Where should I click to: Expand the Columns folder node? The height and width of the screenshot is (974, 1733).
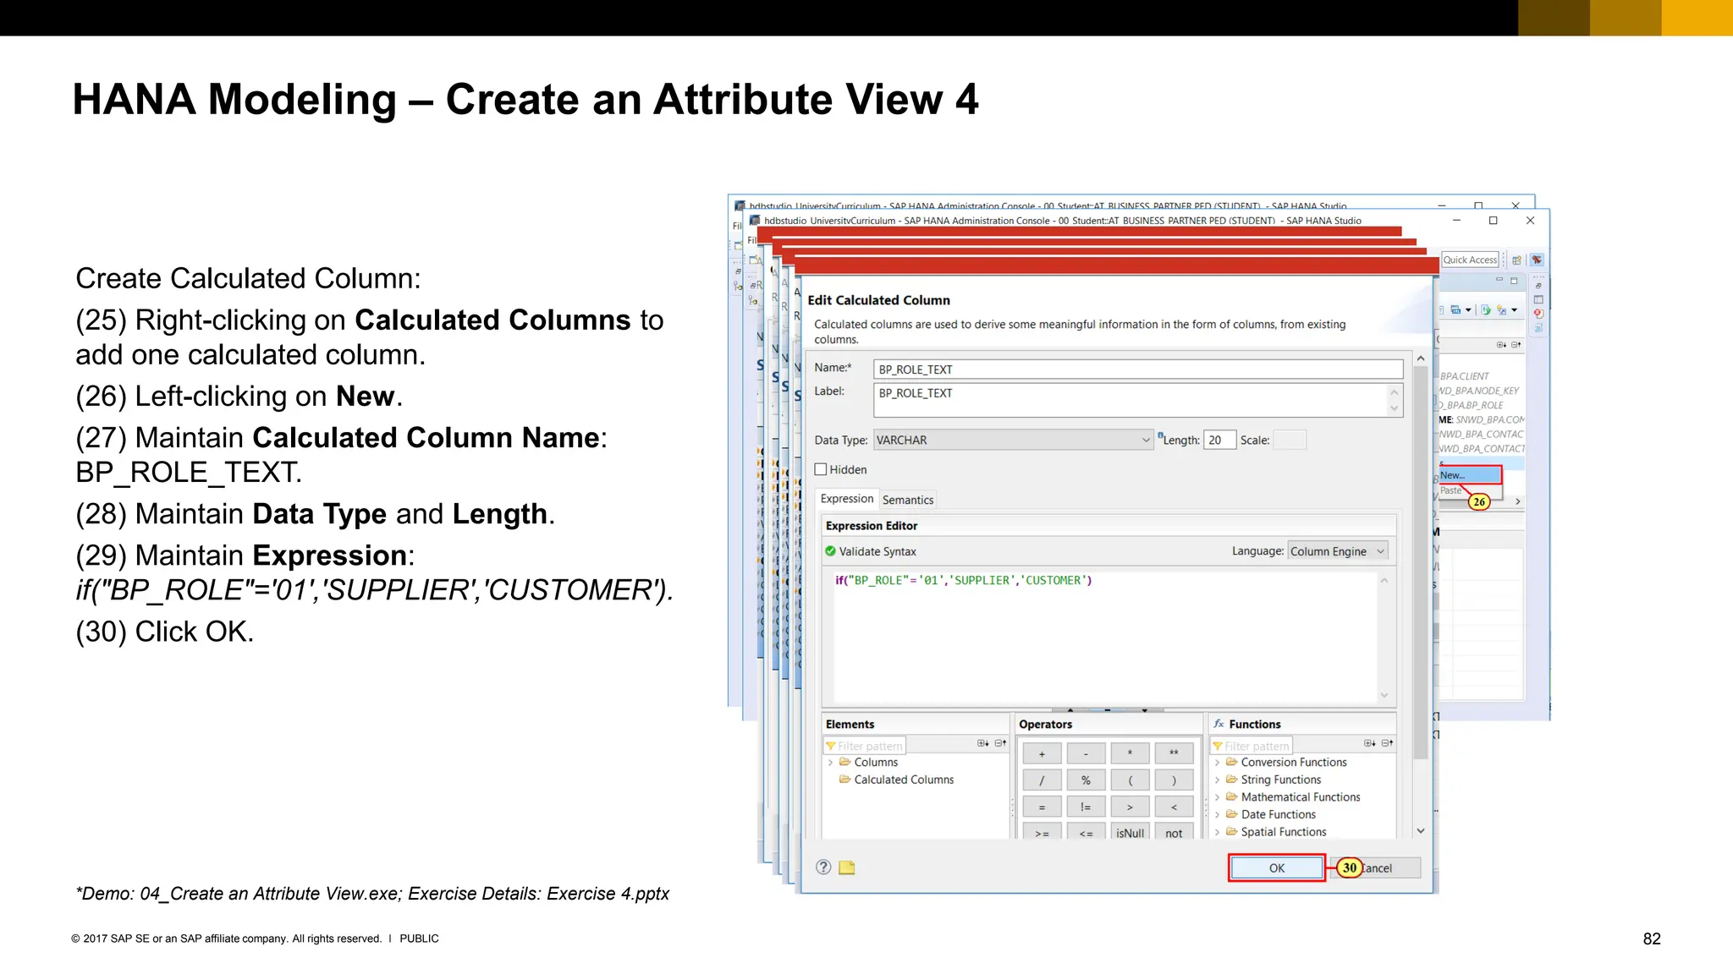(x=831, y=763)
